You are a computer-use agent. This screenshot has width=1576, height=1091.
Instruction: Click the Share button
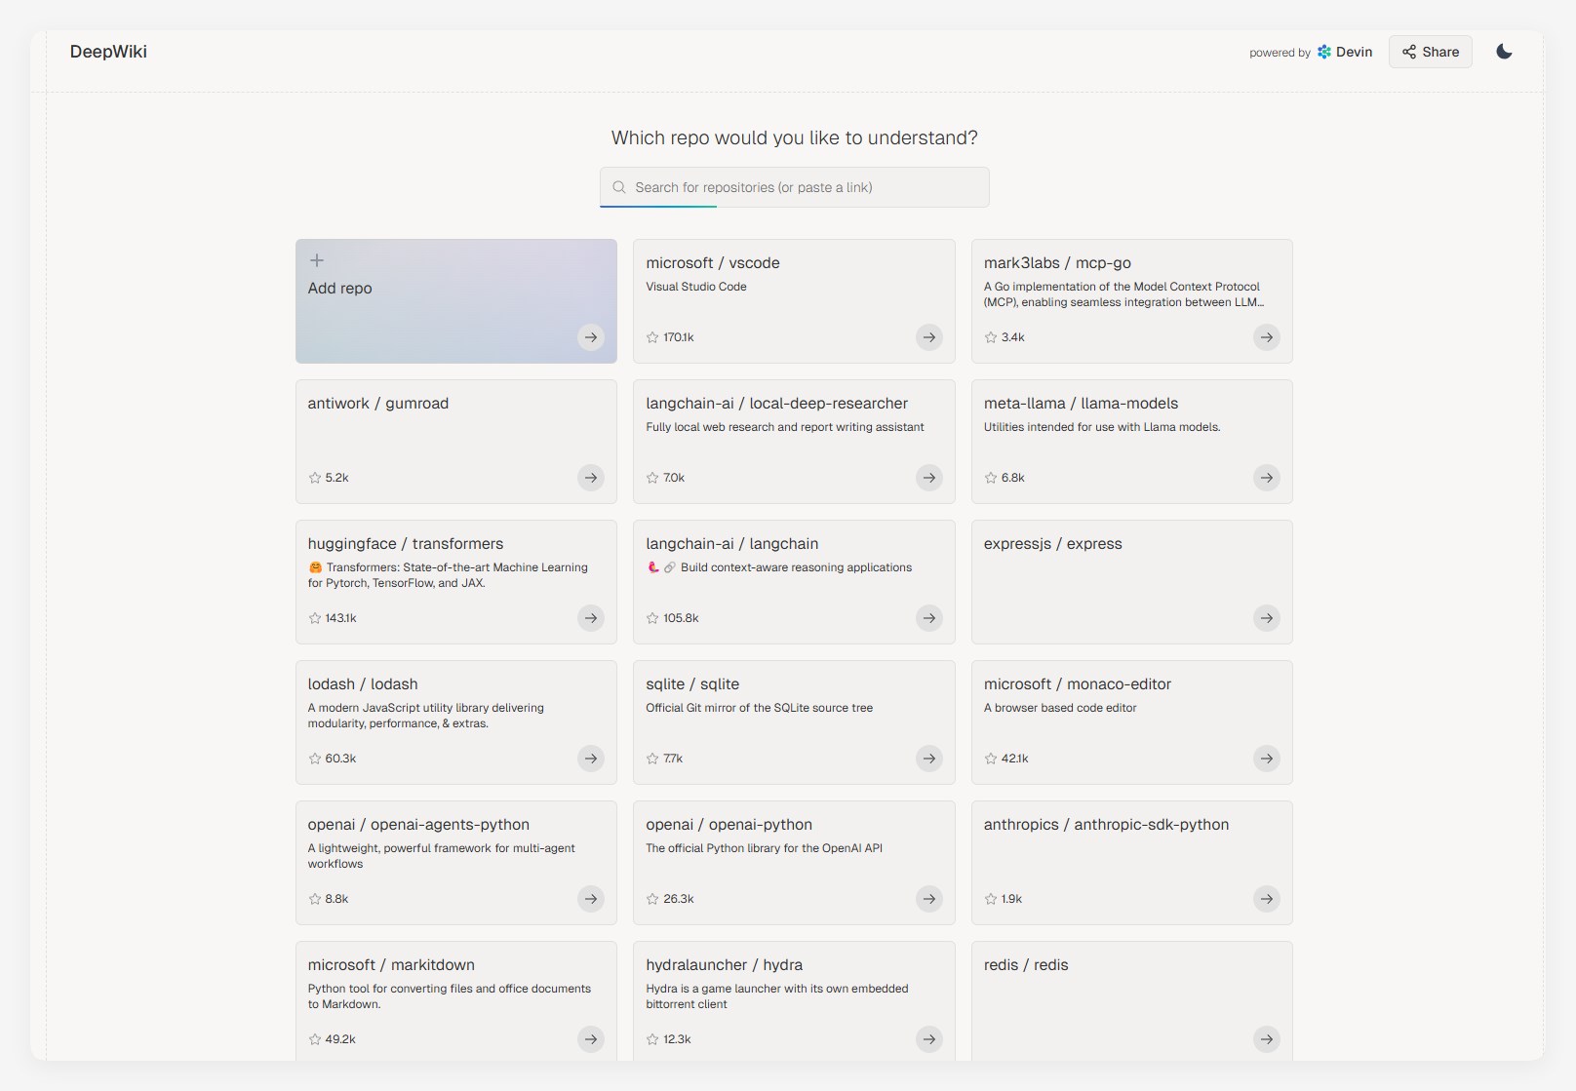[x=1430, y=52]
